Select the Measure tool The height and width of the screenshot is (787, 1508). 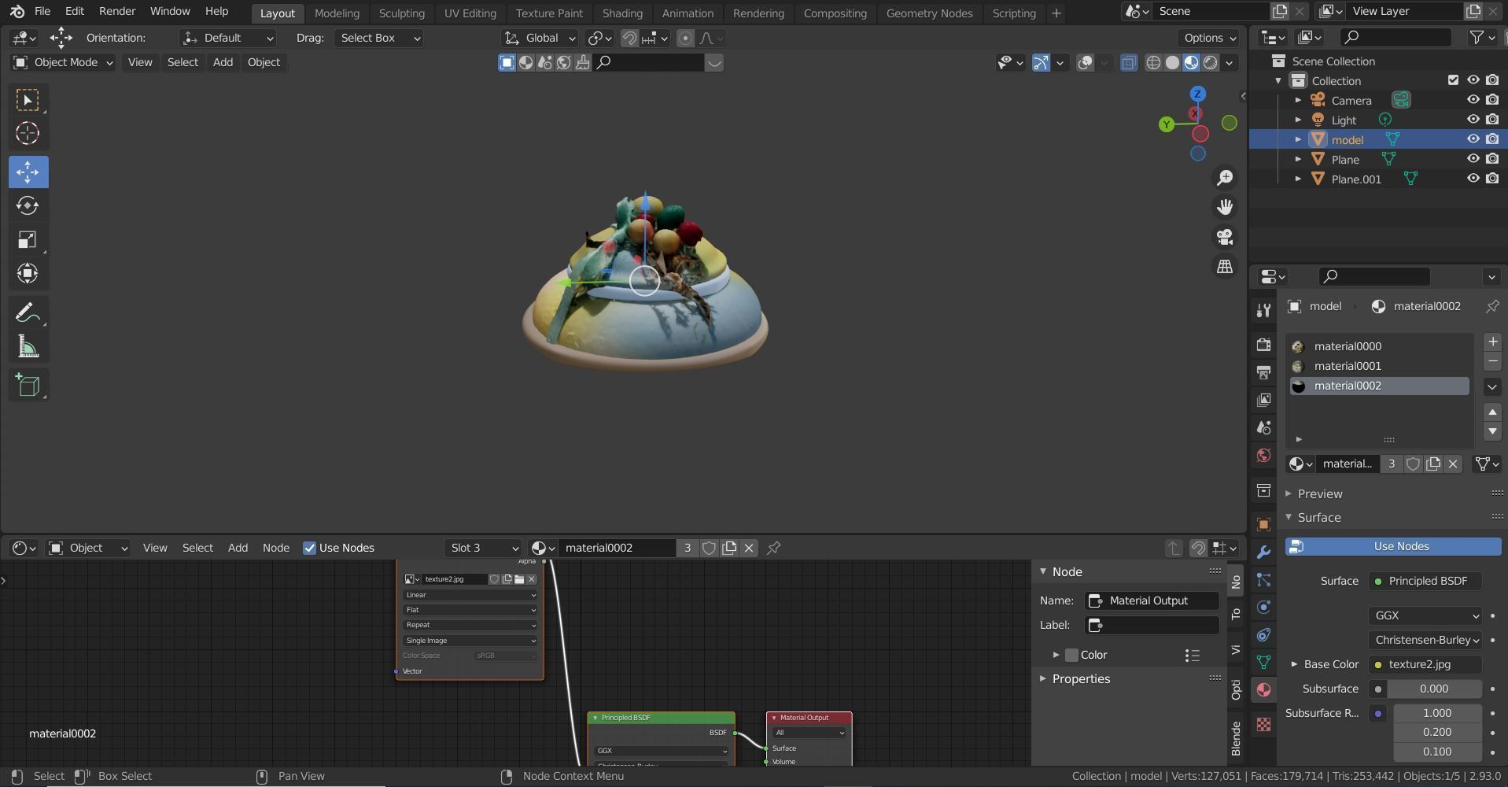[x=28, y=347]
